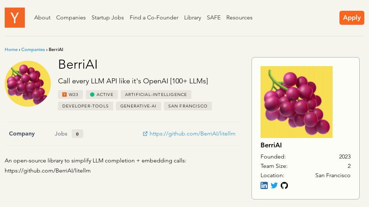Click the external link icon beside GitHub URL
The height and width of the screenshot is (207, 369).
[145, 134]
